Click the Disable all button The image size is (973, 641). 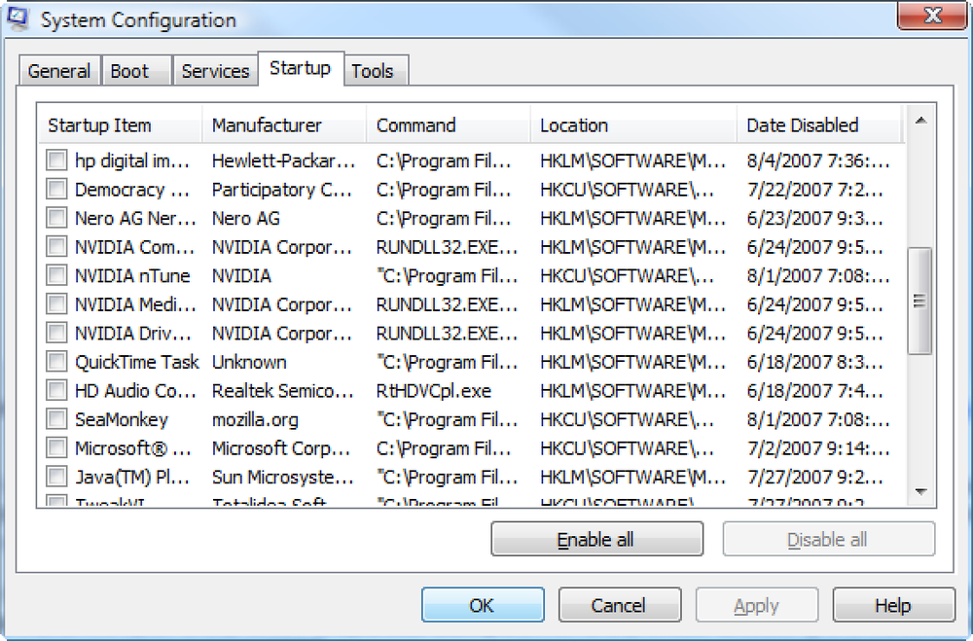point(828,539)
